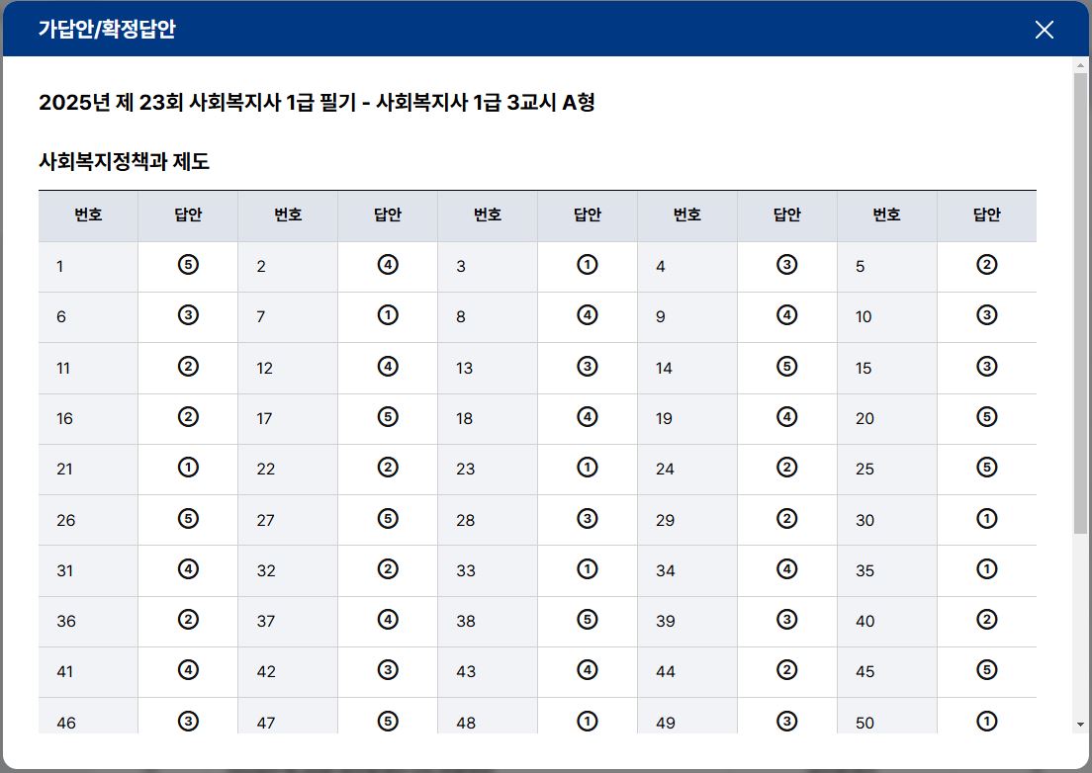
Task: Click the scrollbar down arrow
Action: pos(1080,725)
